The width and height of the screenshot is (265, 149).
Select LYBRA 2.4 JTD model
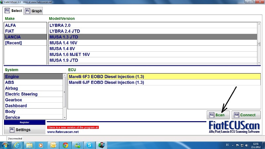click(x=153, y=31)
